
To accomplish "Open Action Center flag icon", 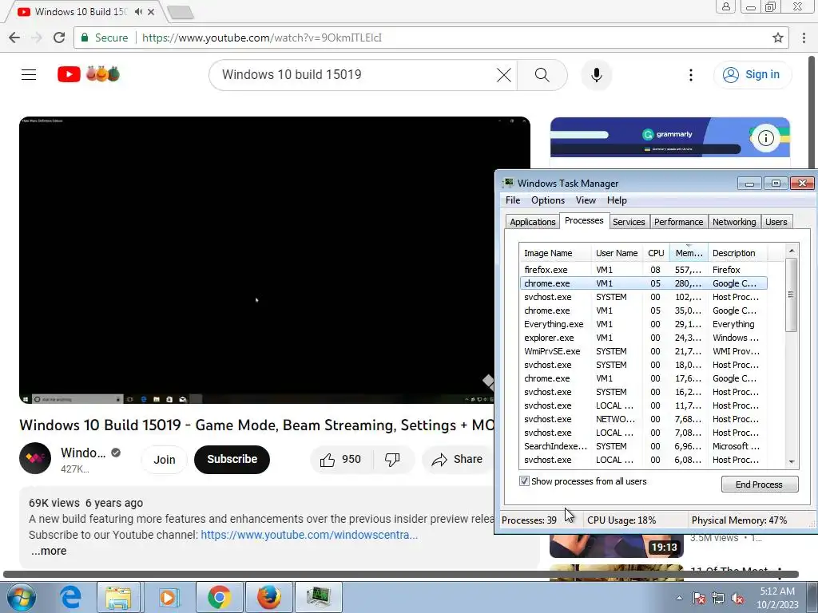I will (699, 598).
